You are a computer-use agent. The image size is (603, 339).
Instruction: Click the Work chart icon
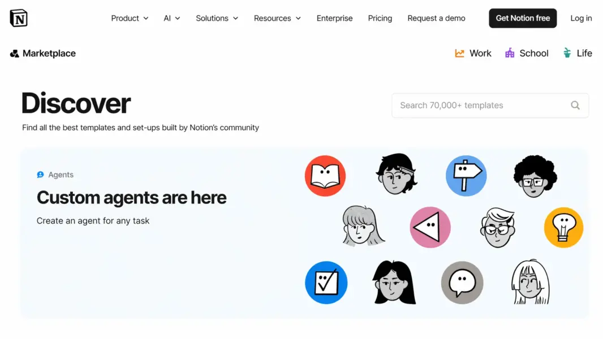[x=459, y=53]
